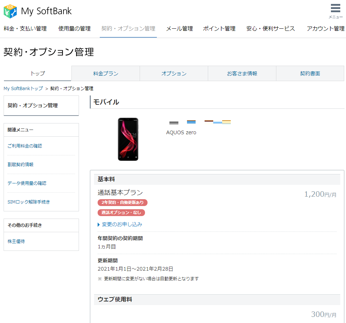Open ポイント管理 navigation item
Viewport: 346px width, 323px height.
pyautogui.click(x=219, y=29)
